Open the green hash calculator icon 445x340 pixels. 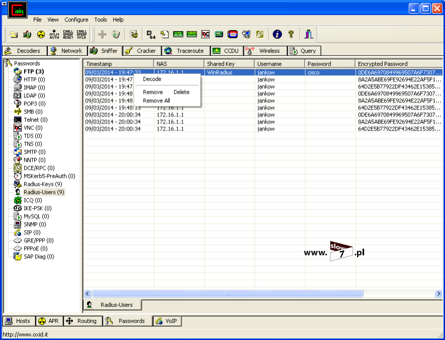click(219, 35)
